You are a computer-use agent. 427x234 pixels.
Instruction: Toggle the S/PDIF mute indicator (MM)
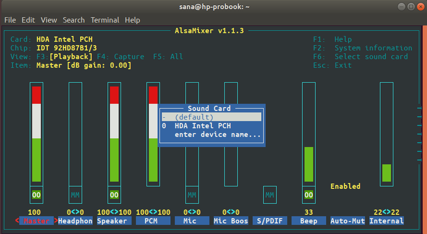(270, 195)
